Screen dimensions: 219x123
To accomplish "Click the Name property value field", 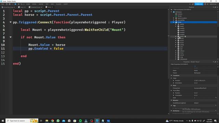I will (x=205, y=71).
